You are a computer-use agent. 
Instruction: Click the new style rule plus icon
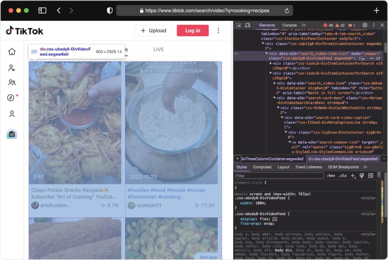(x=353, y=176)
